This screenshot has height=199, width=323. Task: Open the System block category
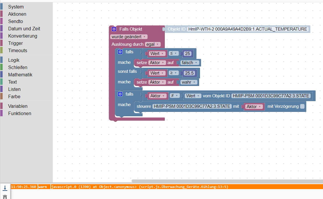[x=16, y=7]
